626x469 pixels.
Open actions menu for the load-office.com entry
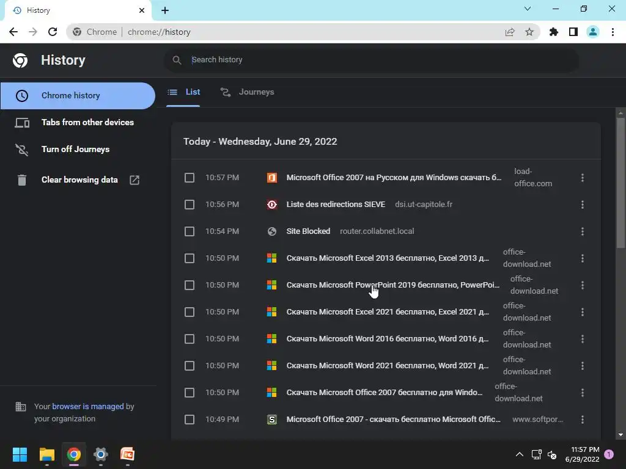(583, 178)
